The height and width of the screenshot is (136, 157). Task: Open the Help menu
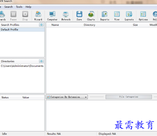[x=29, y=7]
